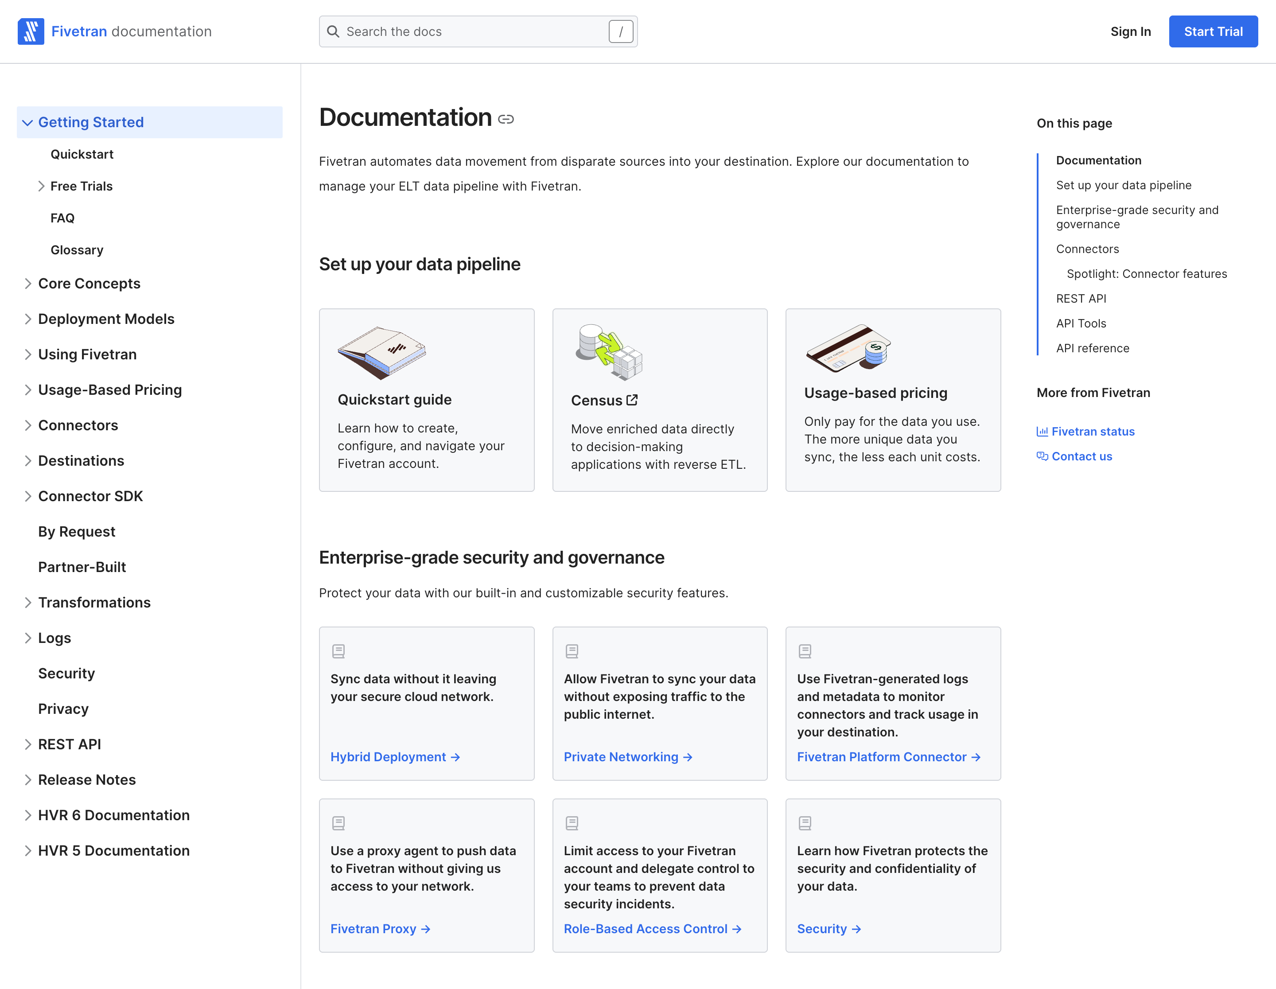Image resolution: width=1276 pixels, height=989 pixels.
Task: Open Security in the sidebar
Action: 66,674
